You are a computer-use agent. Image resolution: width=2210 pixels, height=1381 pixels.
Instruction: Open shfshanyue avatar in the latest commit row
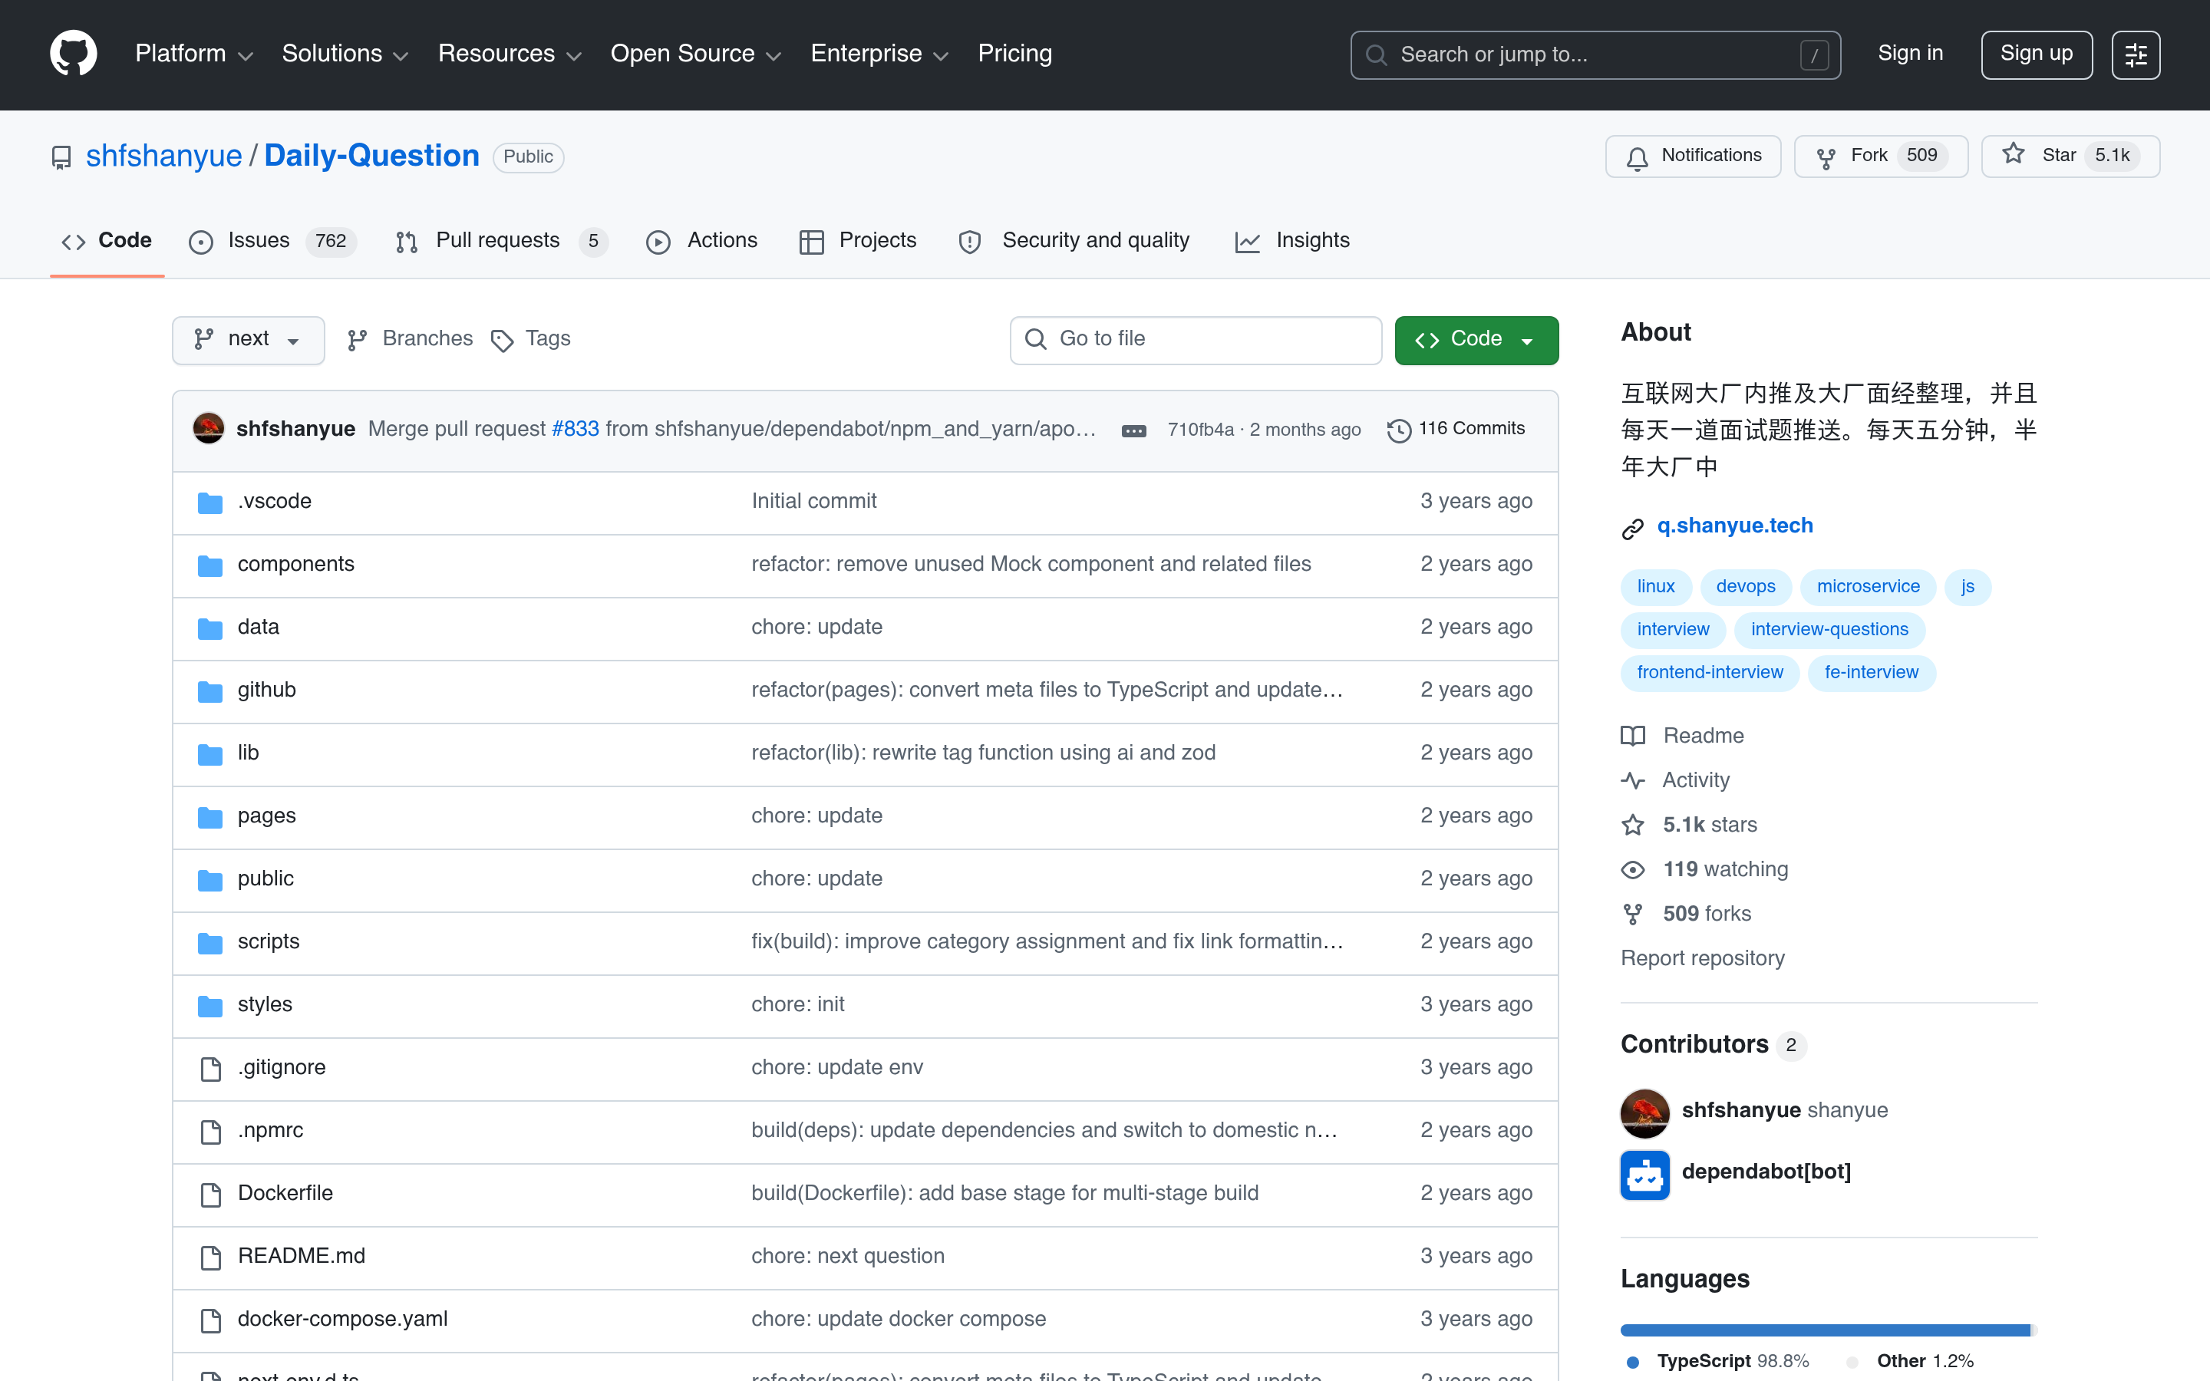pos(208,428)
